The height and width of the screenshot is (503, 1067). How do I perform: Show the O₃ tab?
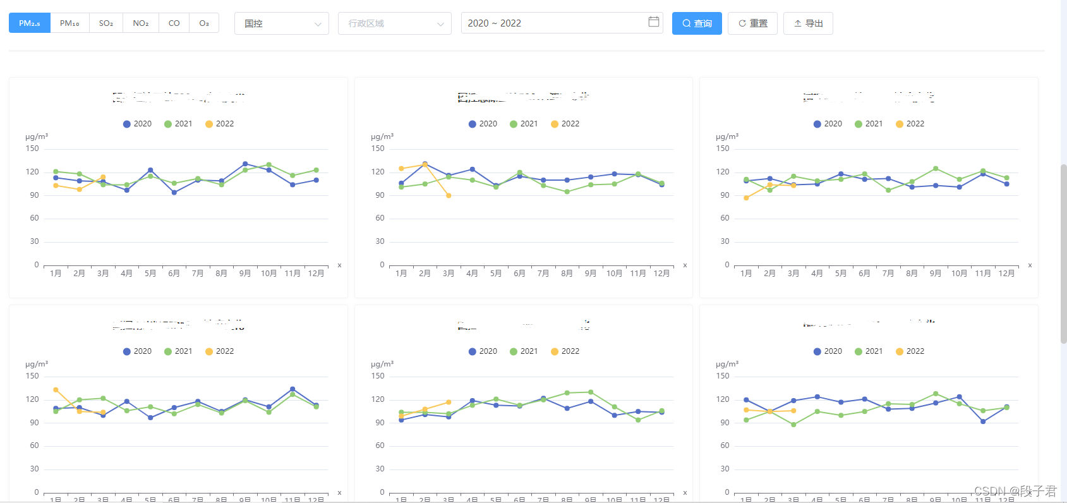[x=204, y=23]
